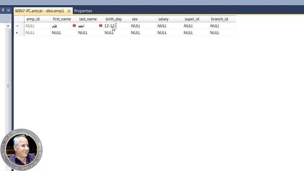Screen dimensions: 304x171
Task: Select the emp_id cell in the new row
Action: pyautogui.click(x=38, y=33)
